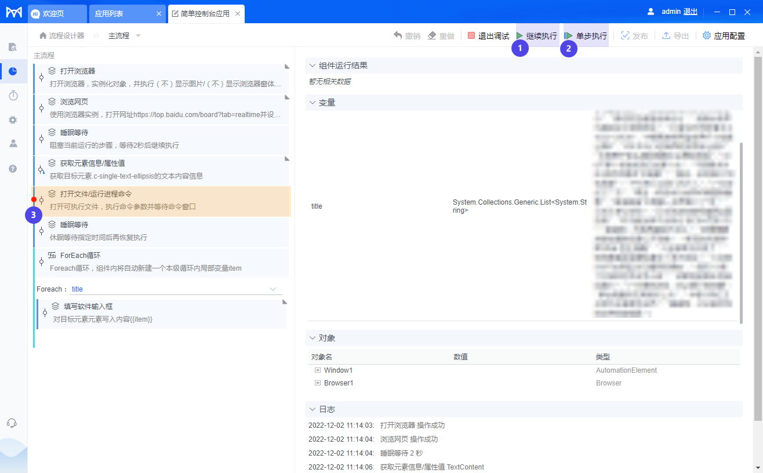Image resolution: width=763 pixels, height=473 pixels.
Task: Click the layers icon of 打开文件/运行进程命令 step
Action: [52, 194]
